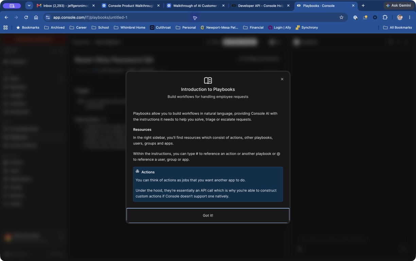Open the Login | Ally bookmark
416x261 pixels.
pos(279,28)
